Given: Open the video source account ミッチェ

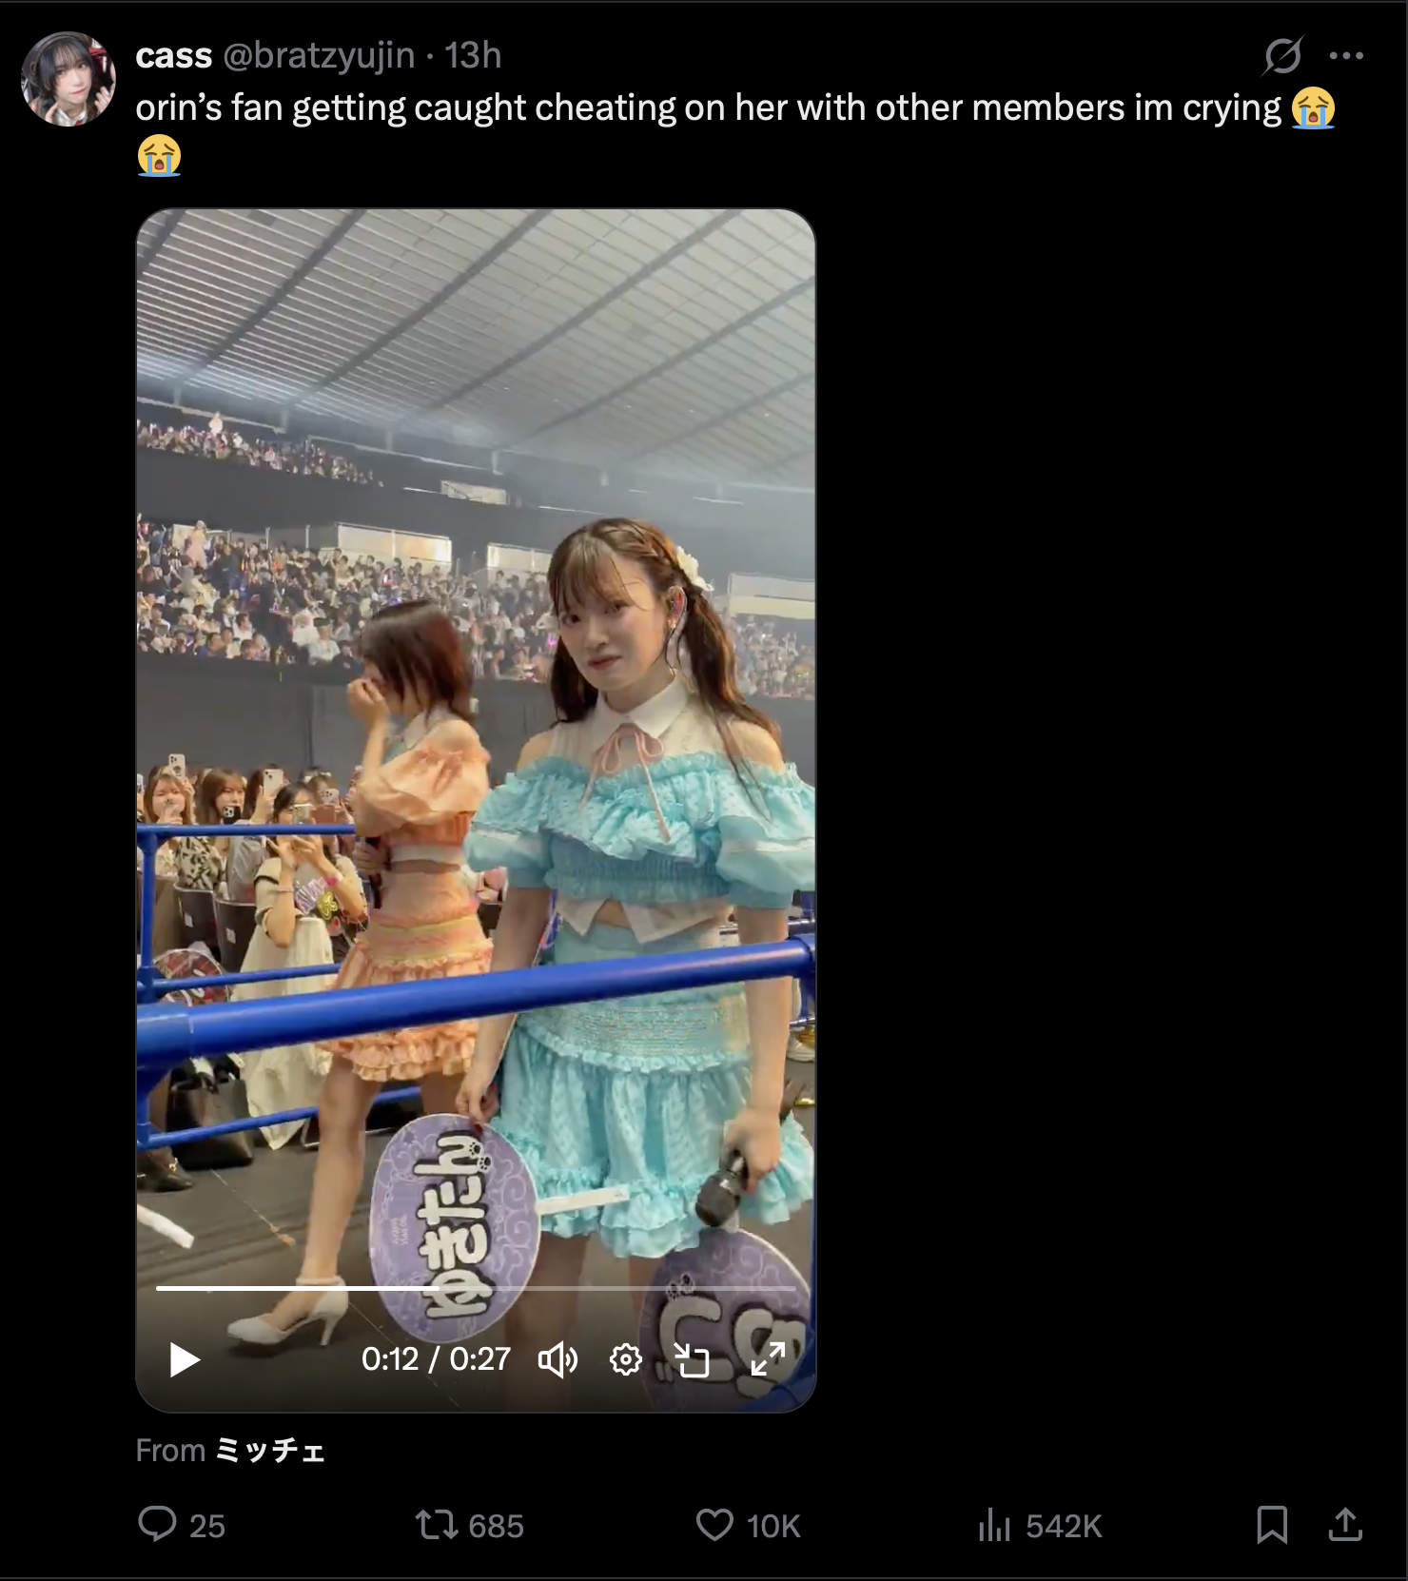Looking at the screenshot, I should (x=271, y=1450).
